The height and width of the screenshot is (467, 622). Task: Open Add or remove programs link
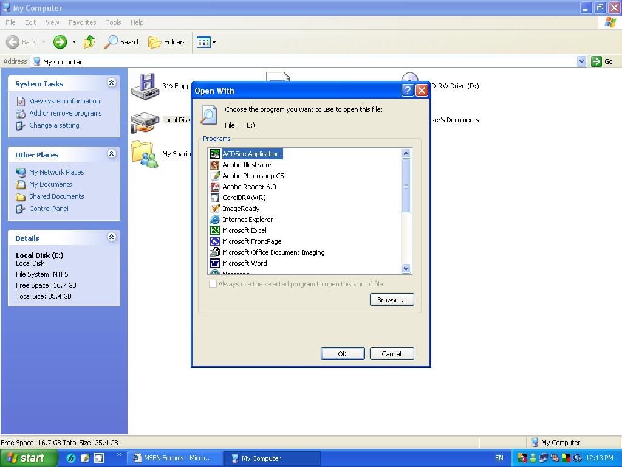tap(65, 113)
